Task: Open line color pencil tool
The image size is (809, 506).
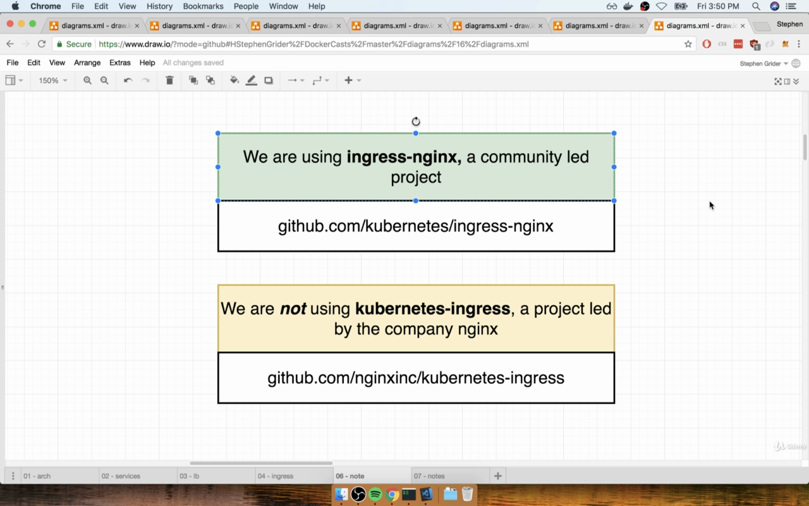Action: coord(252,80)
